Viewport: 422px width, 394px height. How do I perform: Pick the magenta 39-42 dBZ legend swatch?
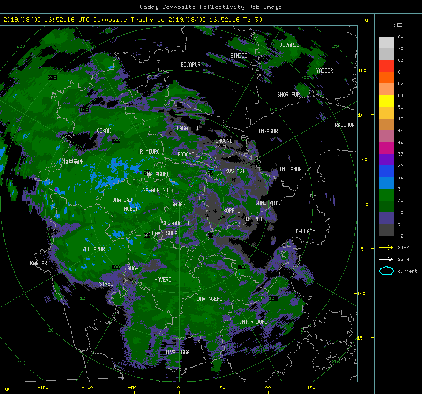click(386, 148)
